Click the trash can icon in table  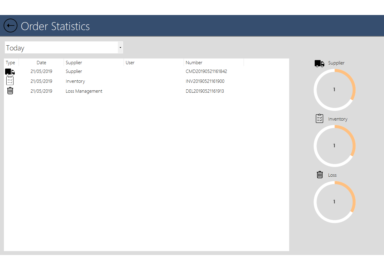coord(10,91)
